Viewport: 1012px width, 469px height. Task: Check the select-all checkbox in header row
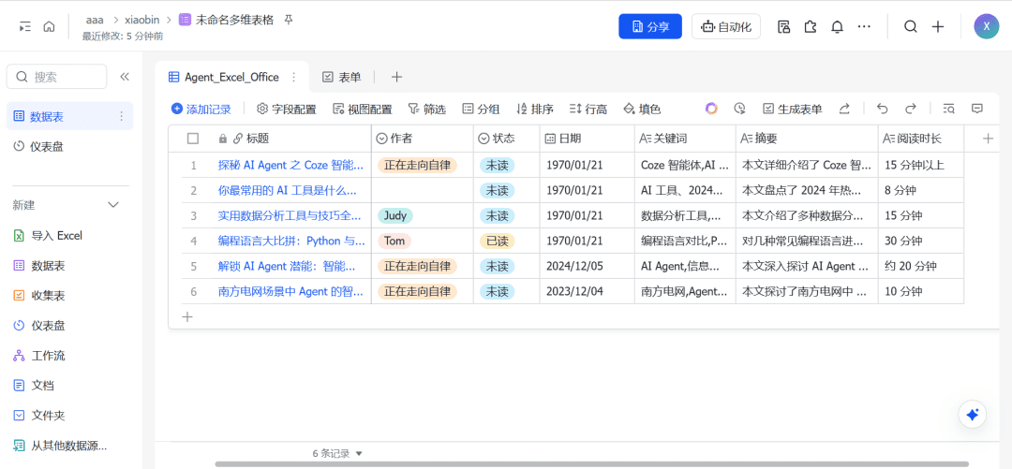pos(193,138)
